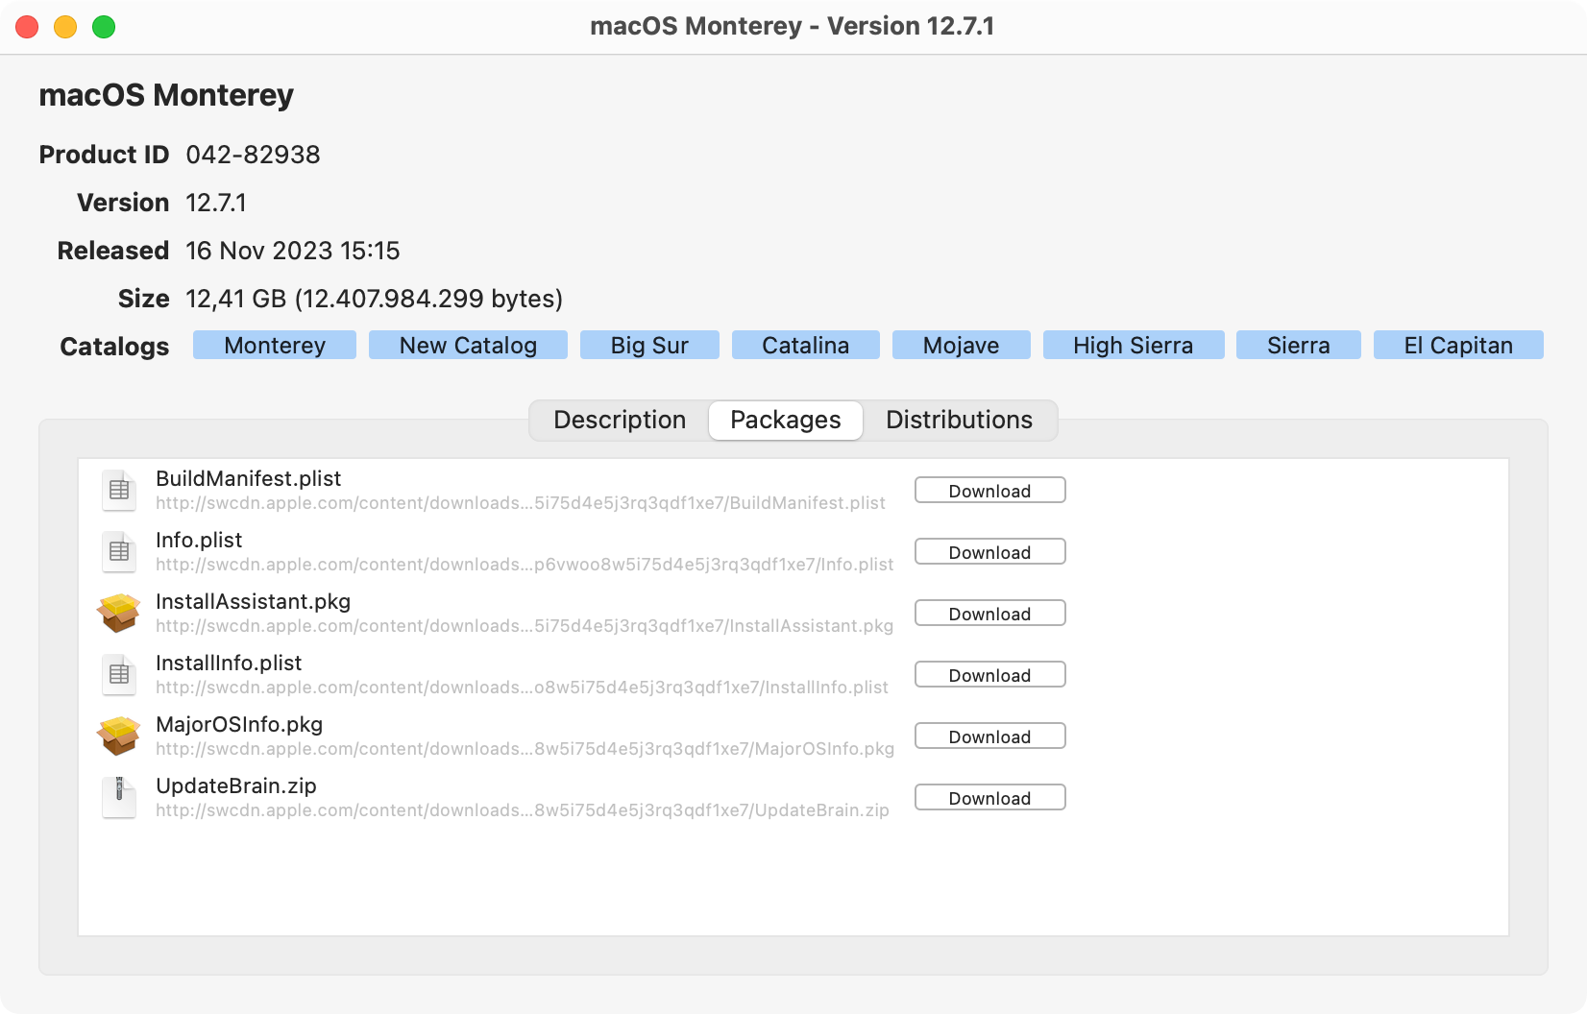Click the Mojave catalog tag
1587x1014 pixels.
point(962,346)
